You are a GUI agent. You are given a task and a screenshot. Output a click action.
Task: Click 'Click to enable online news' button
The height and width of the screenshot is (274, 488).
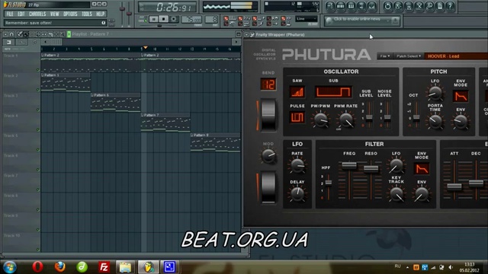tap(357, 19)
